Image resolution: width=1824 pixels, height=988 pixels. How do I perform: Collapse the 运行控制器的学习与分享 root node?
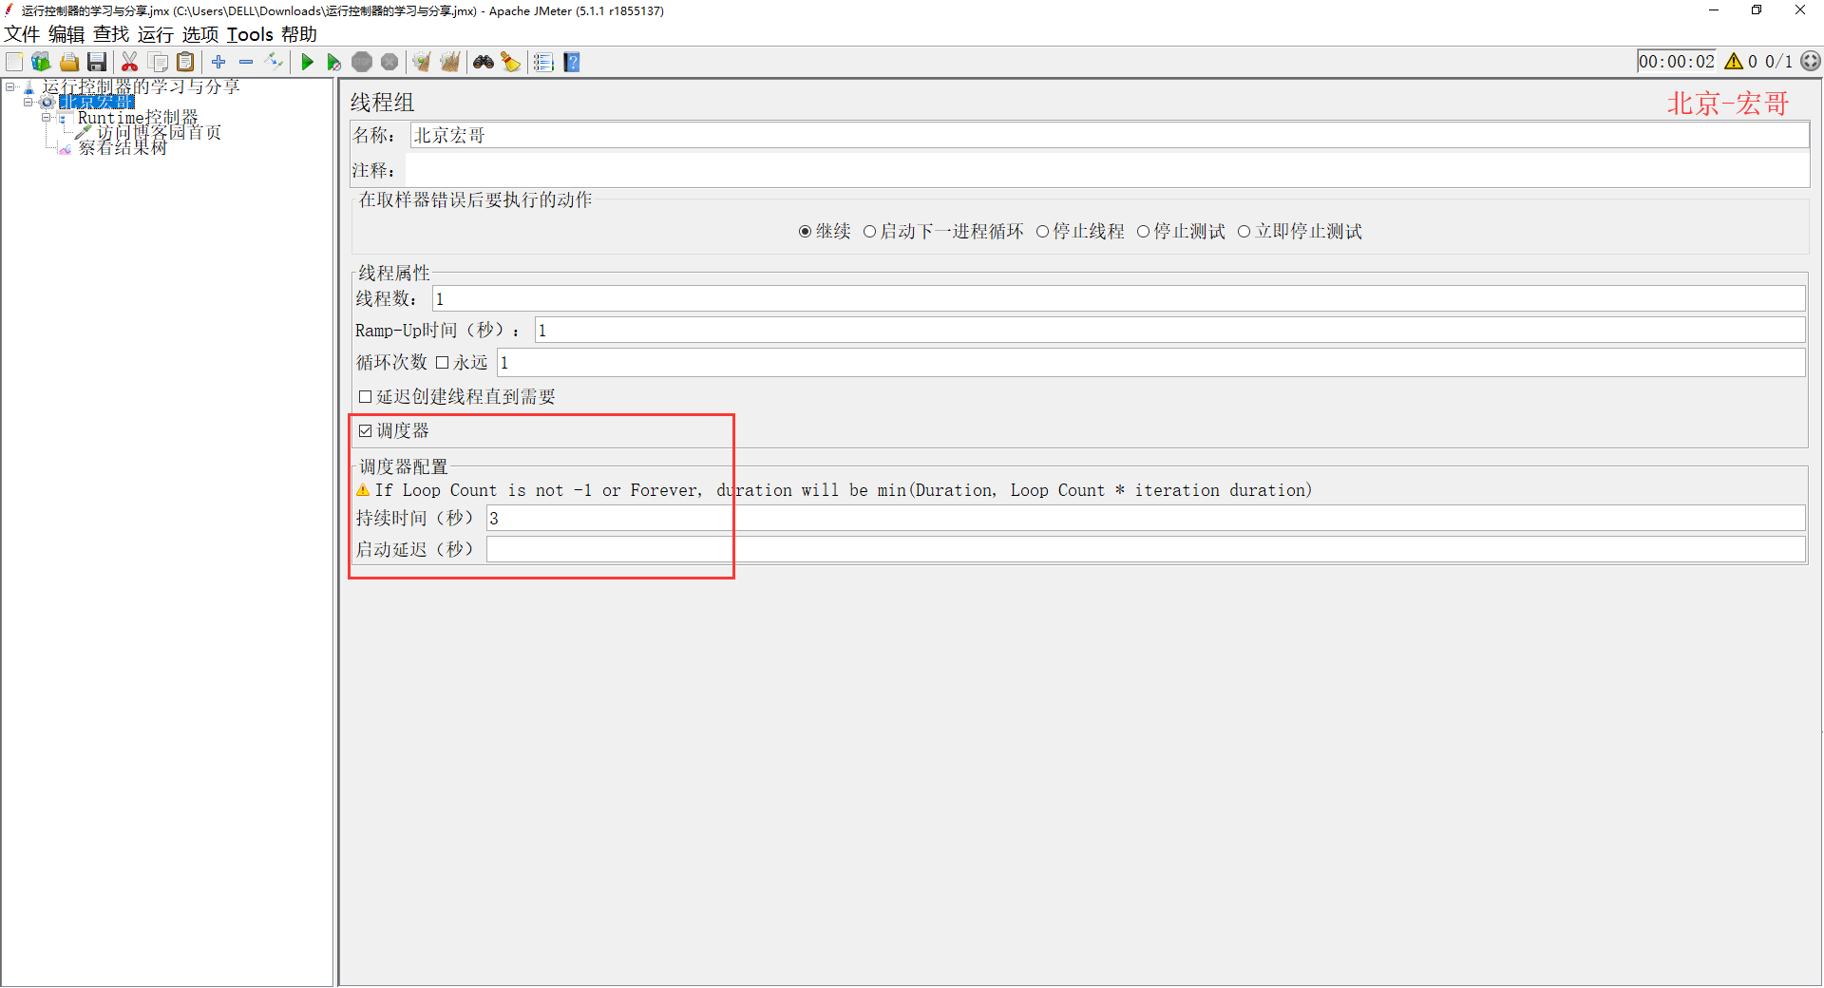[10, 86]
